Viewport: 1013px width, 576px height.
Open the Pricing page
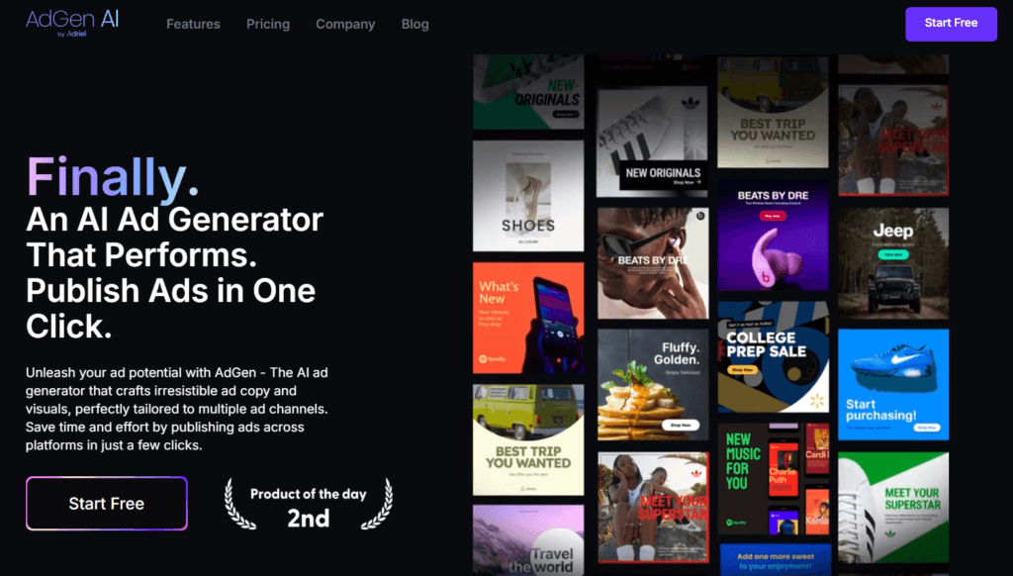point(268,24)
